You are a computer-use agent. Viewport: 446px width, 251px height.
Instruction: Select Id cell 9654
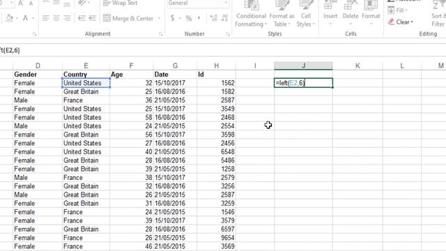(x=216, y=238)
